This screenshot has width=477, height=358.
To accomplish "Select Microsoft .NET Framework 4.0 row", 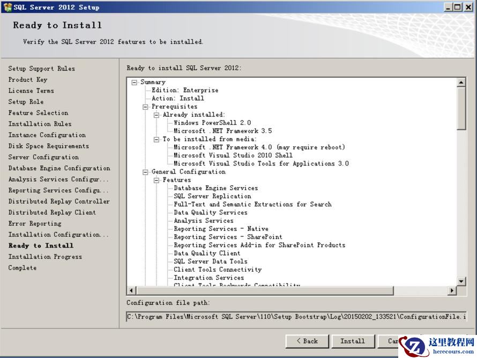I will (259, 147).
